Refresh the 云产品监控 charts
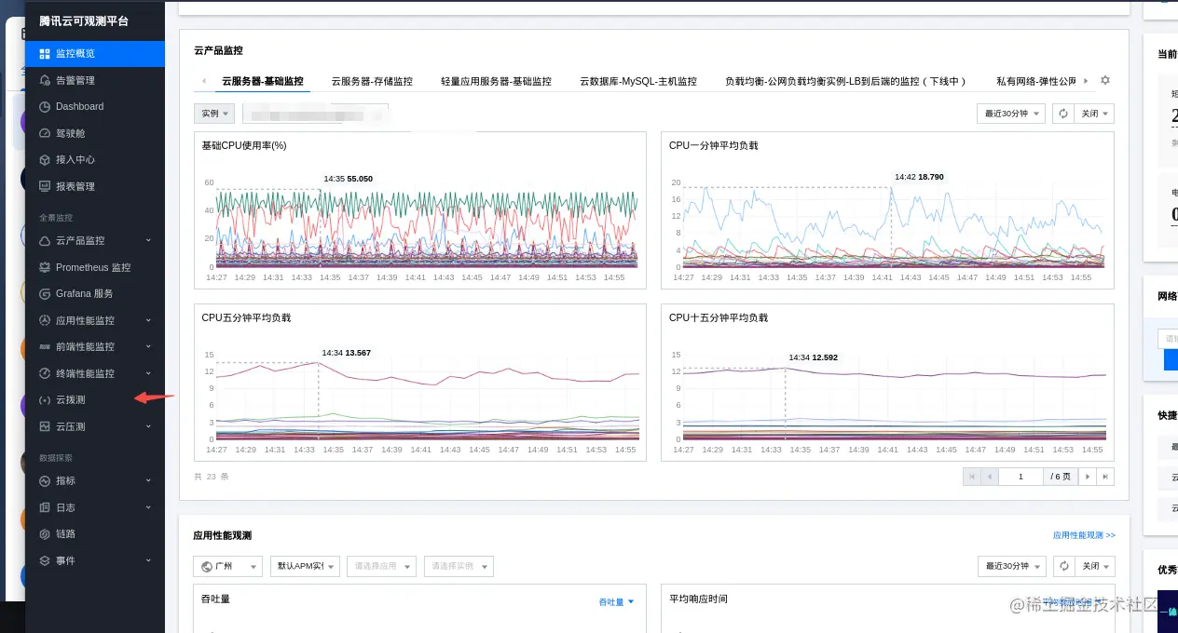 1062,114
